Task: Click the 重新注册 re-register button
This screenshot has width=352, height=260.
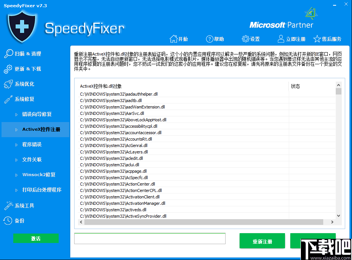Action: [x=262, y=240]
